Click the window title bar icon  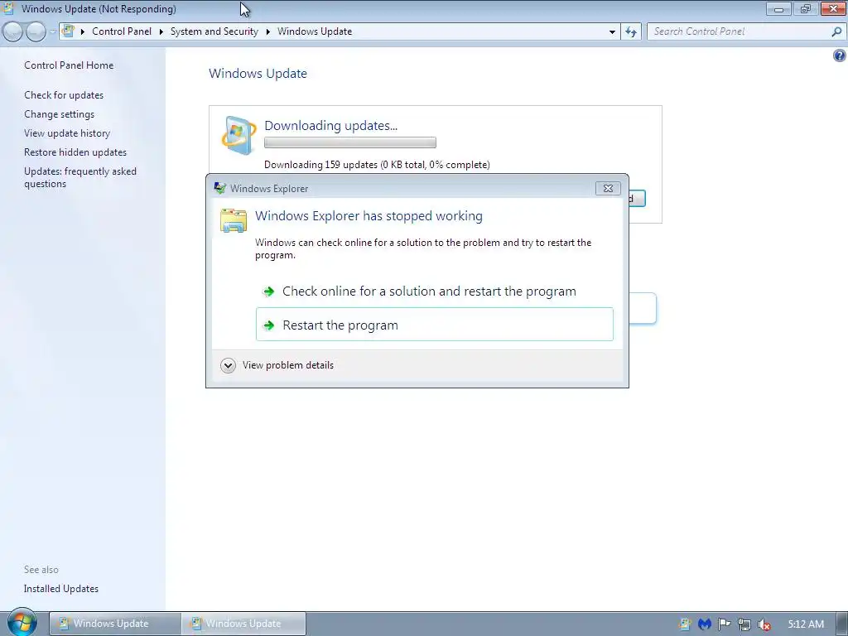click(8, 8)
